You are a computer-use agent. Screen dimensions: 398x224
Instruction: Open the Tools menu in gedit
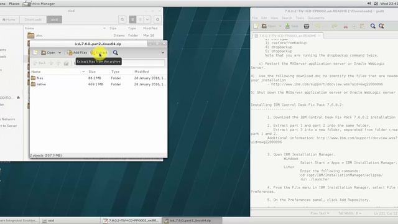(x=300, y=18)
